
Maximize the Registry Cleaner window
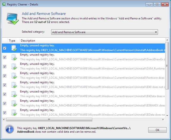click(x=157, y=4)
